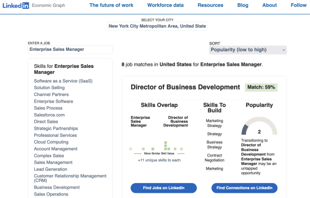
Task: Click Find Connections on LinkedIn button
Action: point(244,188)
